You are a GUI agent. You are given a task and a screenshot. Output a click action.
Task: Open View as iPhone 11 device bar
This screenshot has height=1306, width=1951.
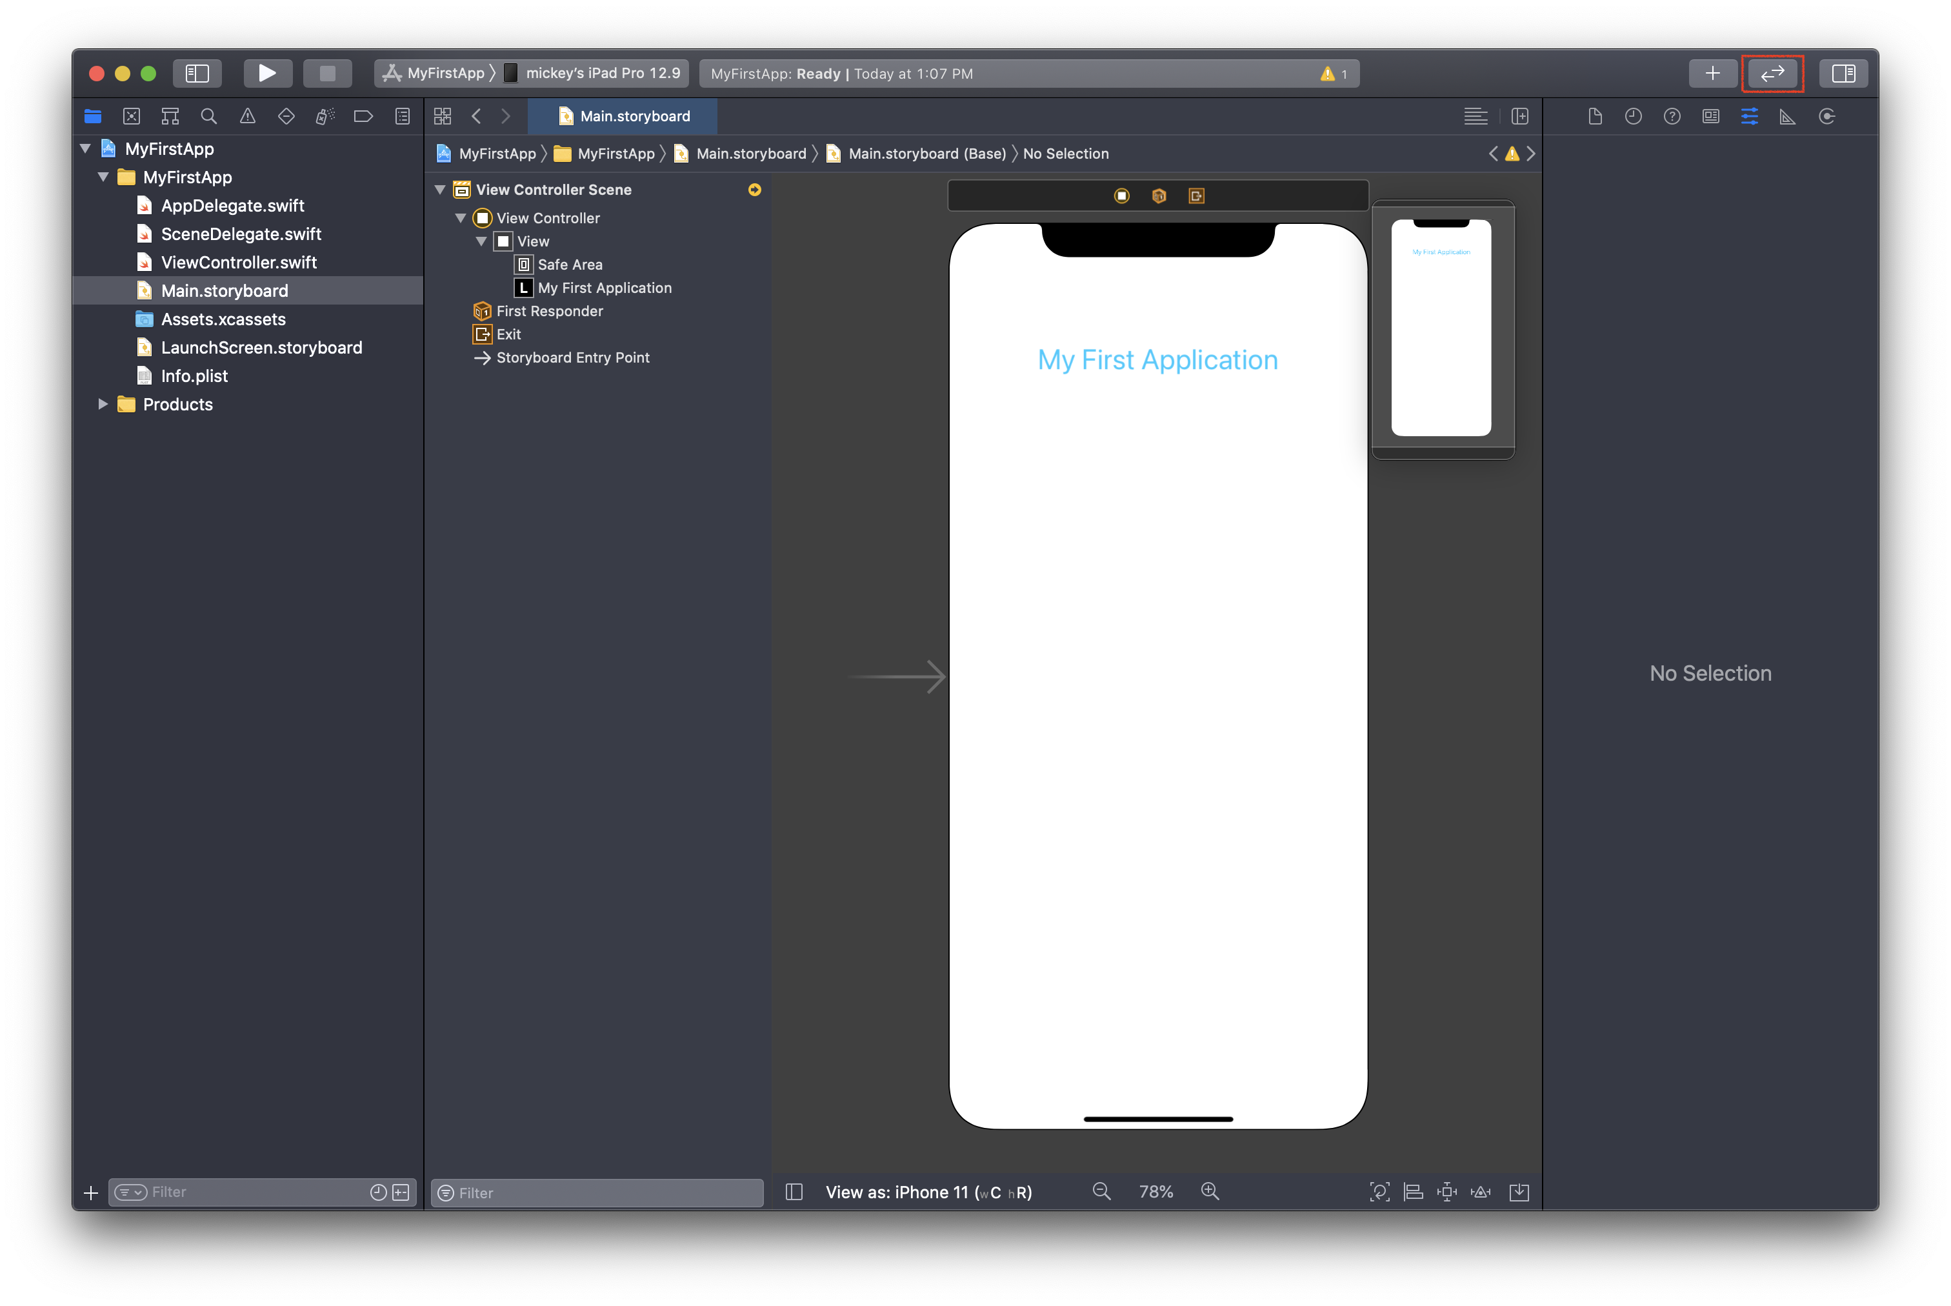click(x=928, y=1192)
